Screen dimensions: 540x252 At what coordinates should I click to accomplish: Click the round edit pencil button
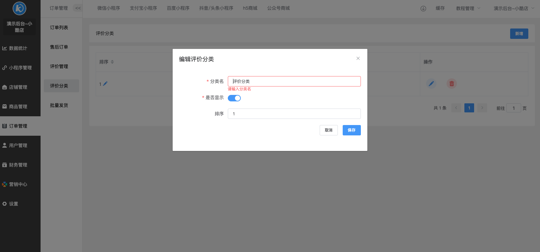tap(431, 84)
